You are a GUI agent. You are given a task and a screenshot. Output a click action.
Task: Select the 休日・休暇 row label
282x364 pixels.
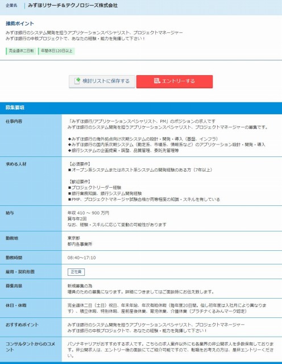click(16, 305)
